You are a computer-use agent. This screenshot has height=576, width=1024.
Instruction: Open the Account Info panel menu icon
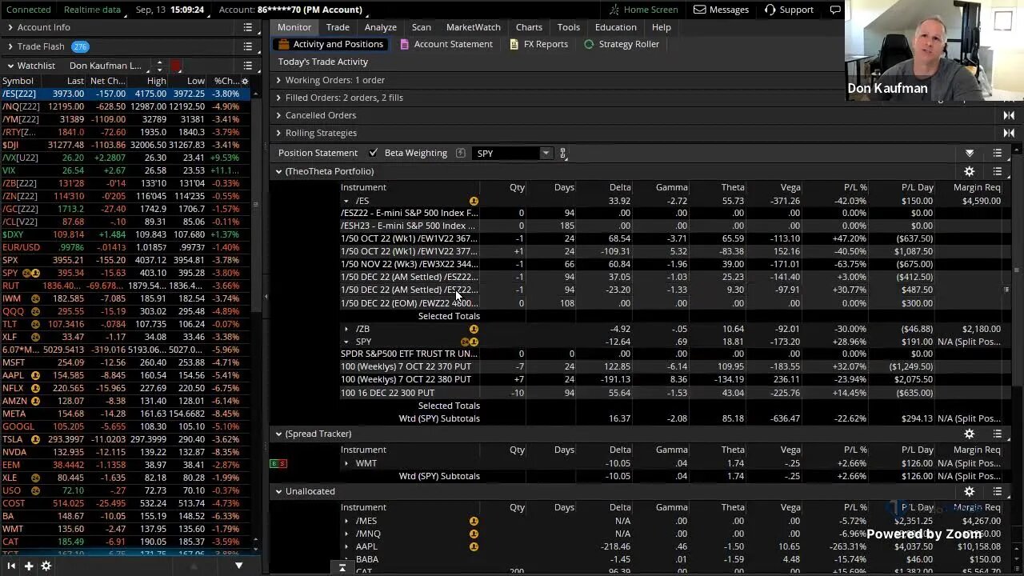248,27
